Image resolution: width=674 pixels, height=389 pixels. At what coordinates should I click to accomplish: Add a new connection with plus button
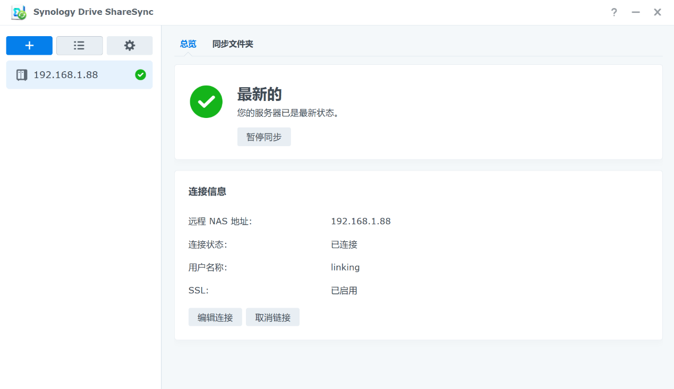tap(29, 46)
